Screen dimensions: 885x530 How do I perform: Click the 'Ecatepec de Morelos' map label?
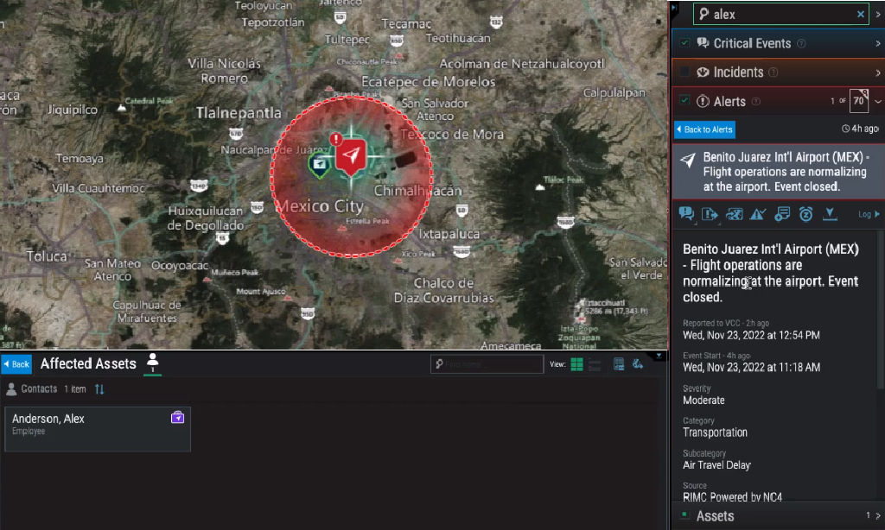(x=429, y=82)
